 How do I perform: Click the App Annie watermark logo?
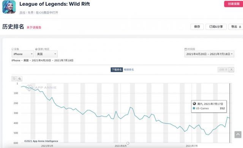pos(29,88)
